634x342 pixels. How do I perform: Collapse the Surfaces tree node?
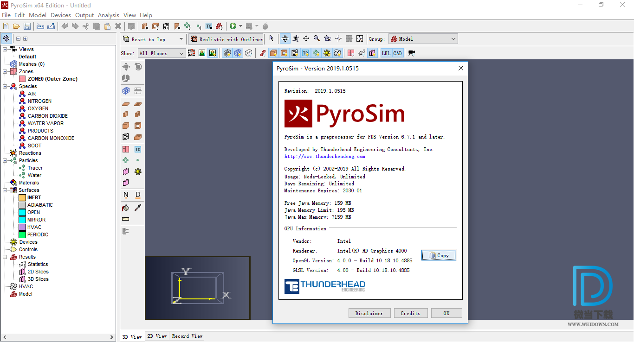(x=5, y=190)
